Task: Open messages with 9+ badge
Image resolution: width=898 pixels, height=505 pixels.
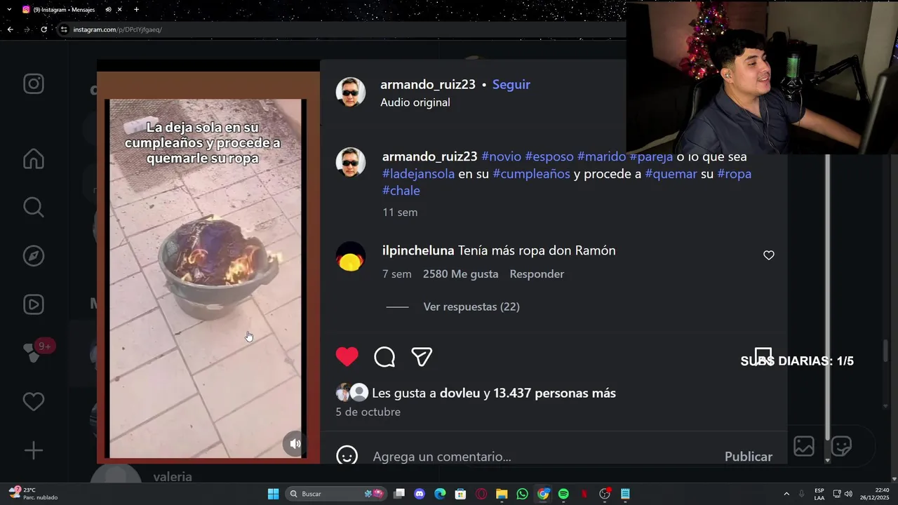Action: coord(34,352)
